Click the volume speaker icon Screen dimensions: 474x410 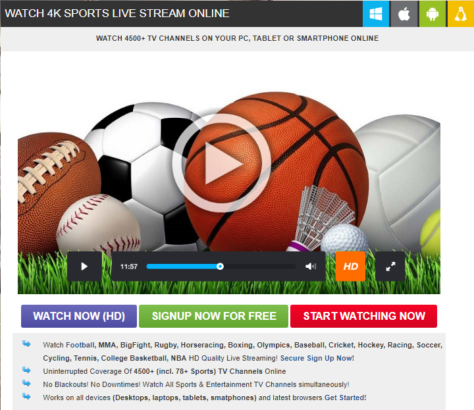tap(311, 267)
